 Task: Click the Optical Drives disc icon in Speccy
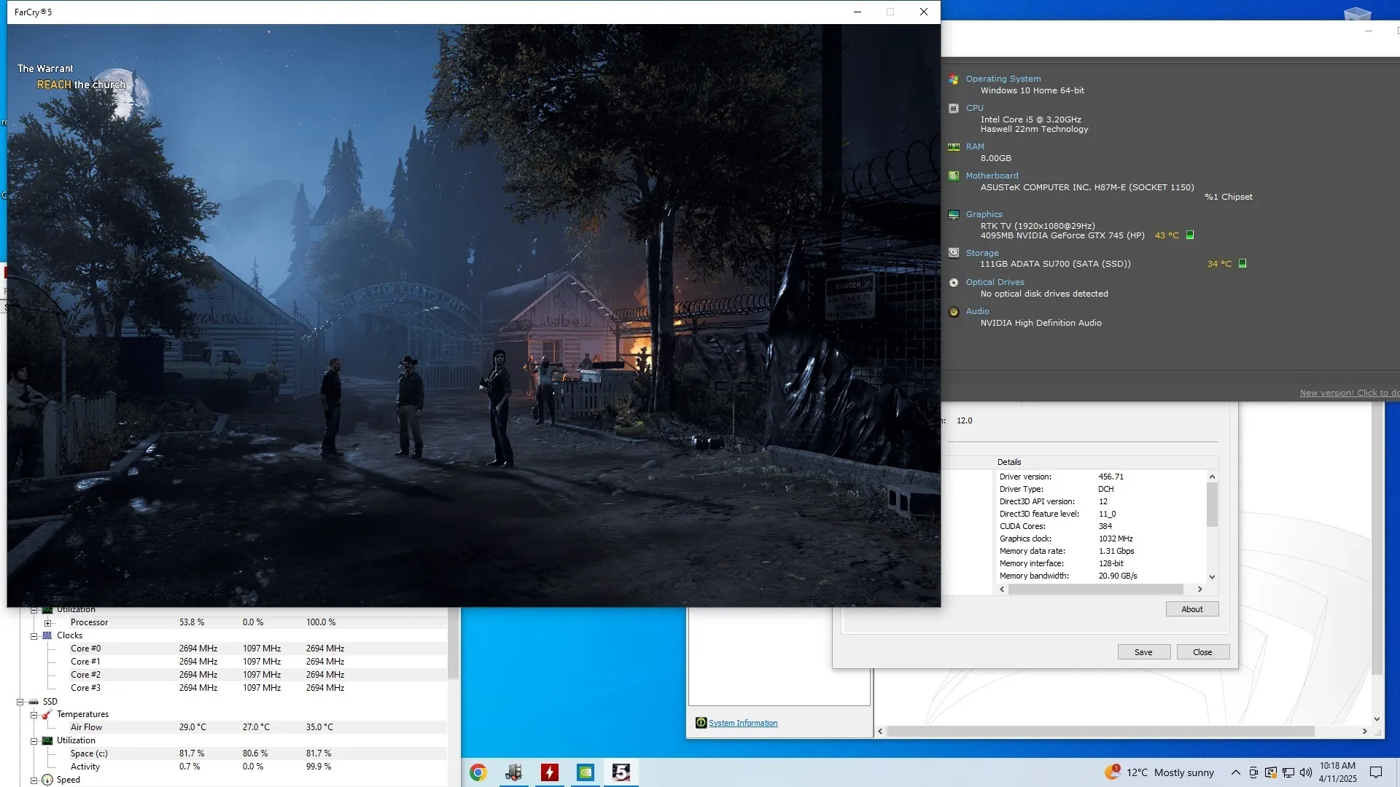954,283
